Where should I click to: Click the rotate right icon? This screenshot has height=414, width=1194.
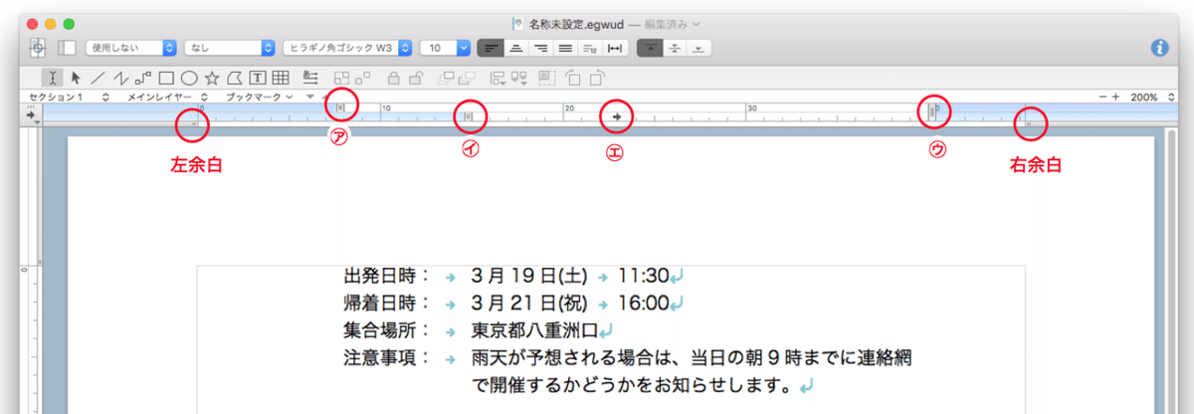[597, 77]
